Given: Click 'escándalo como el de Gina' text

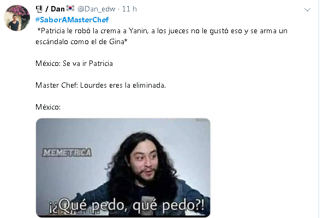Looking at the screenshot, I should [x=81, y=41].
